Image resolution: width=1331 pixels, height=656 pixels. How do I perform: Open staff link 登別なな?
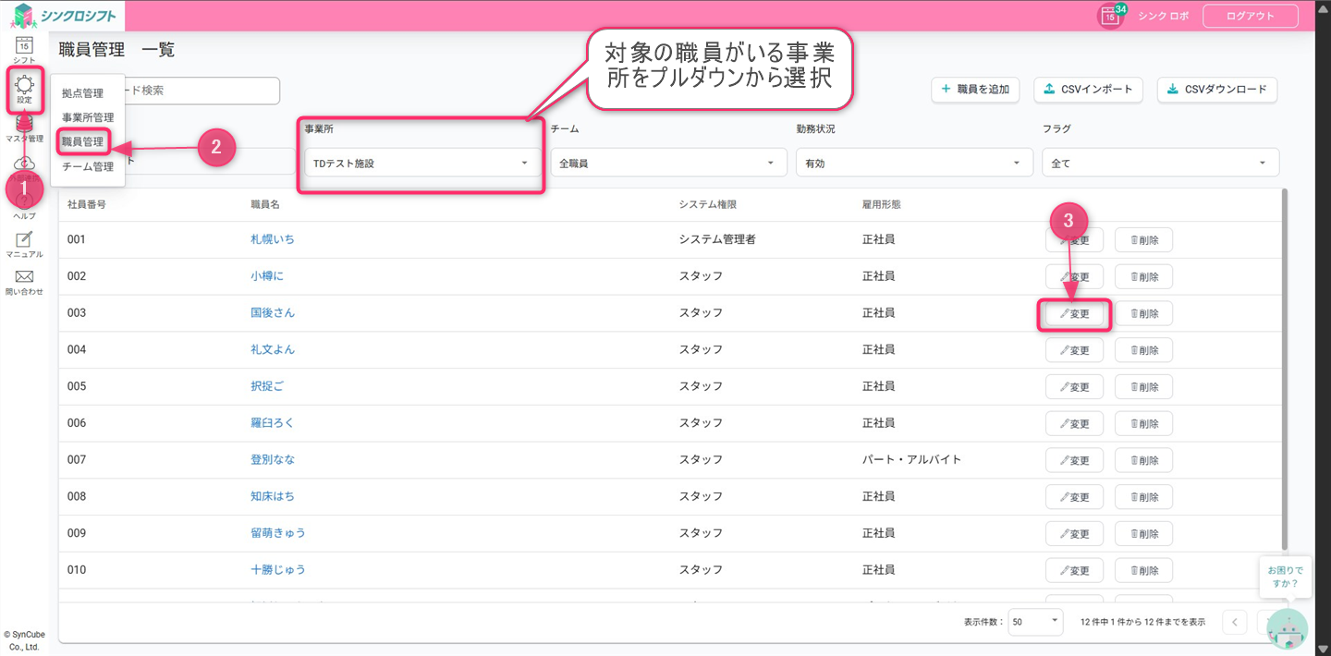click(x=273, y=459)
